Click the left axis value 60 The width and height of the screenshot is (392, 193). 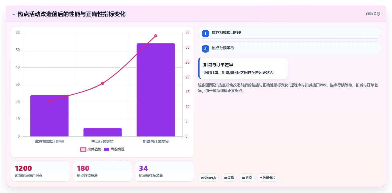pos(18,33)
